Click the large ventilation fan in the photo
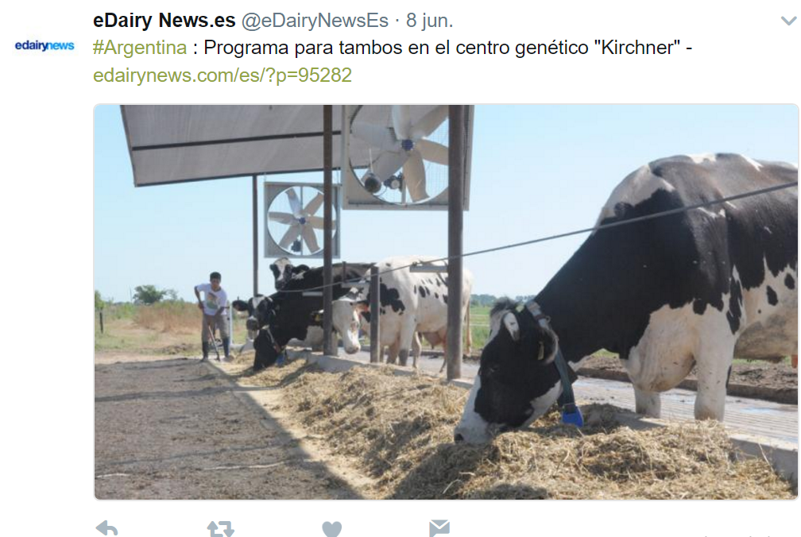 [x=398, y=155]
